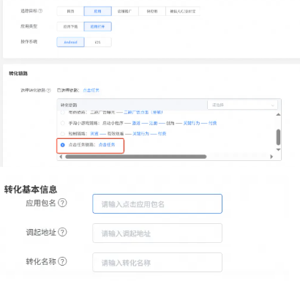Click help icon next to the first row label

click(40, 11)
